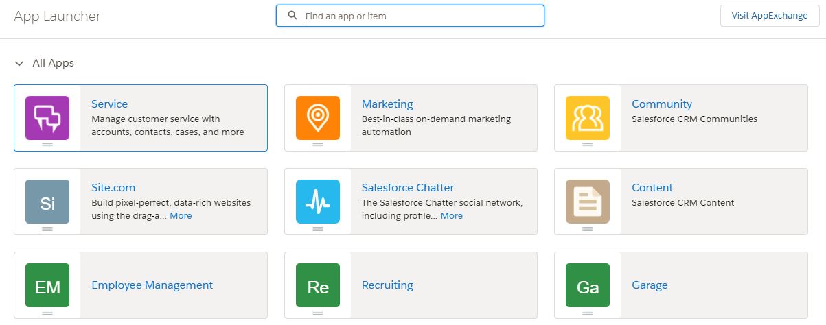Click the tan Content document icon
826x325 pixels.
click(x=588, y=202)
